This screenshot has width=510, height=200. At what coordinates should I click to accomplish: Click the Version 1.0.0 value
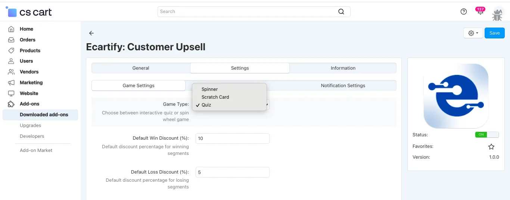494,157
